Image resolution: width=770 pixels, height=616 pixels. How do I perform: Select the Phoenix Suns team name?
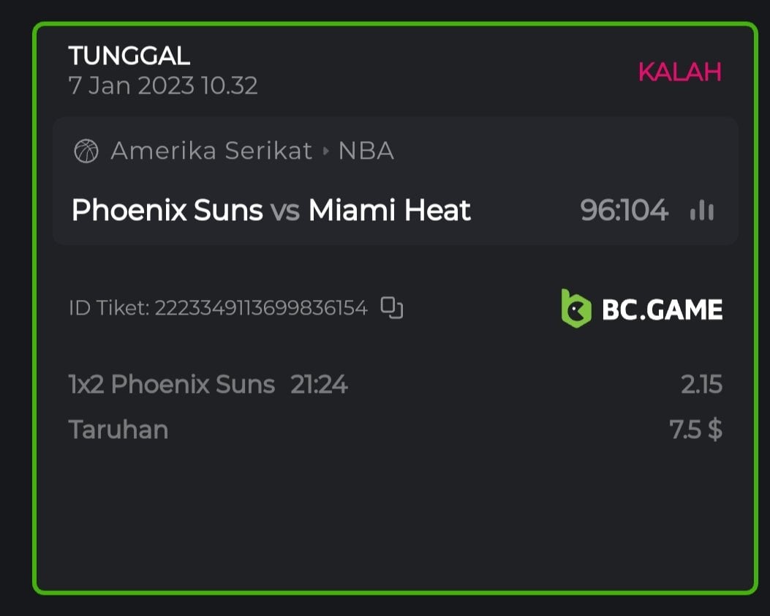[167, 211]
